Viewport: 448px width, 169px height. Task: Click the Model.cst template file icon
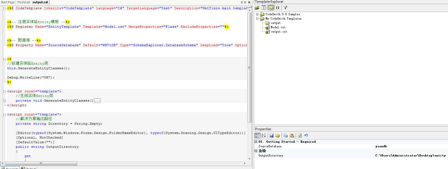tap(267, 27)
